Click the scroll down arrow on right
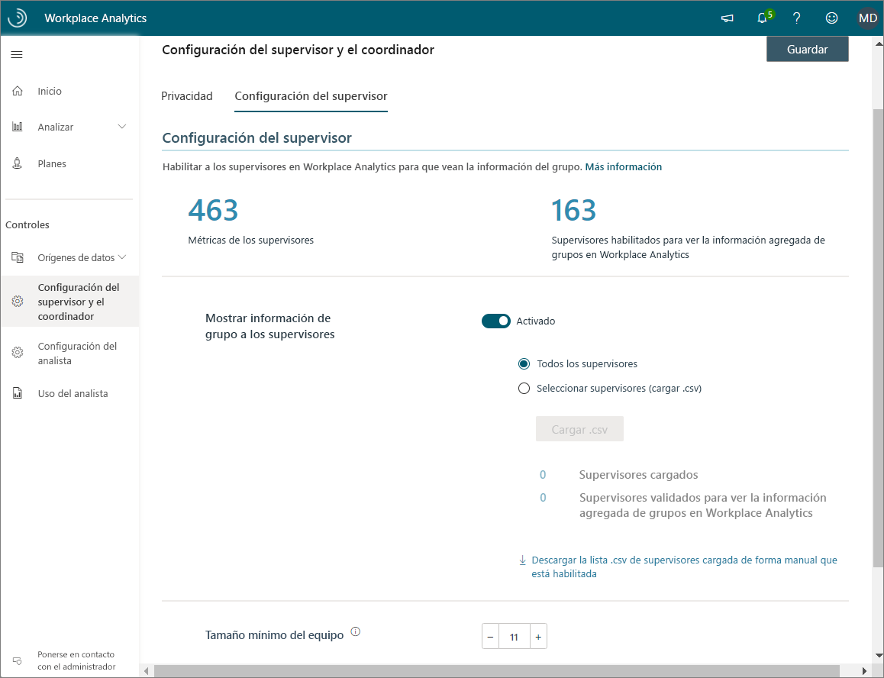The image size is (884, 678). tap(878, 656)
